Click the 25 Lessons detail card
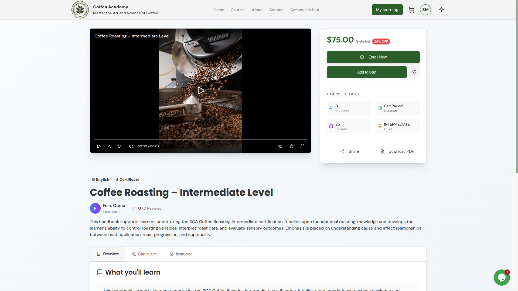Image resolution: width=518 pixels, height=291 pixels. (x=349, y=126)
